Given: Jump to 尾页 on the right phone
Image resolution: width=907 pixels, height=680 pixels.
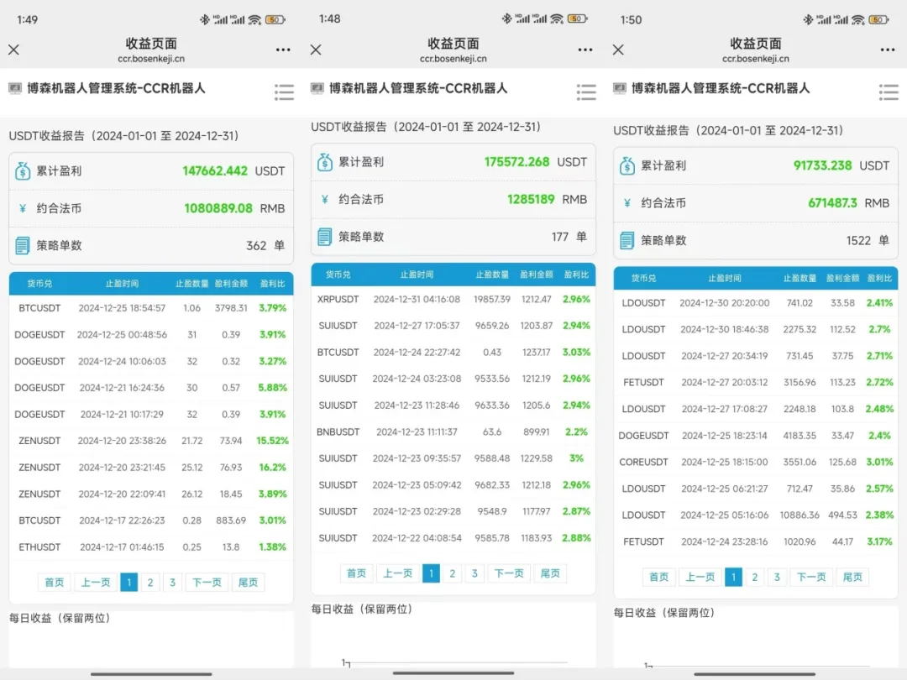Looking at the screenshot, I should tap(852, 577).
